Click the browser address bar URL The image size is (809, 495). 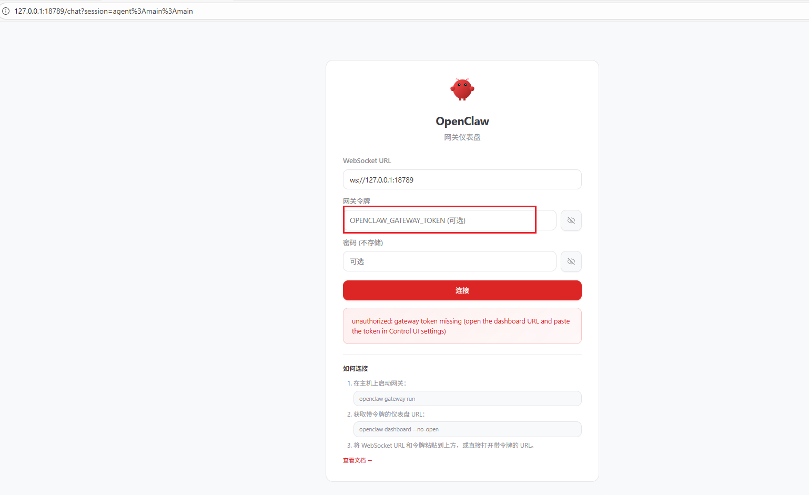pos(104,11)
